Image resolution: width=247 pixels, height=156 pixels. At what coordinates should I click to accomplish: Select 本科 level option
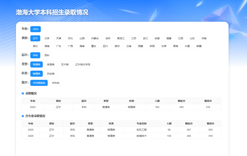tap(35, 55)
